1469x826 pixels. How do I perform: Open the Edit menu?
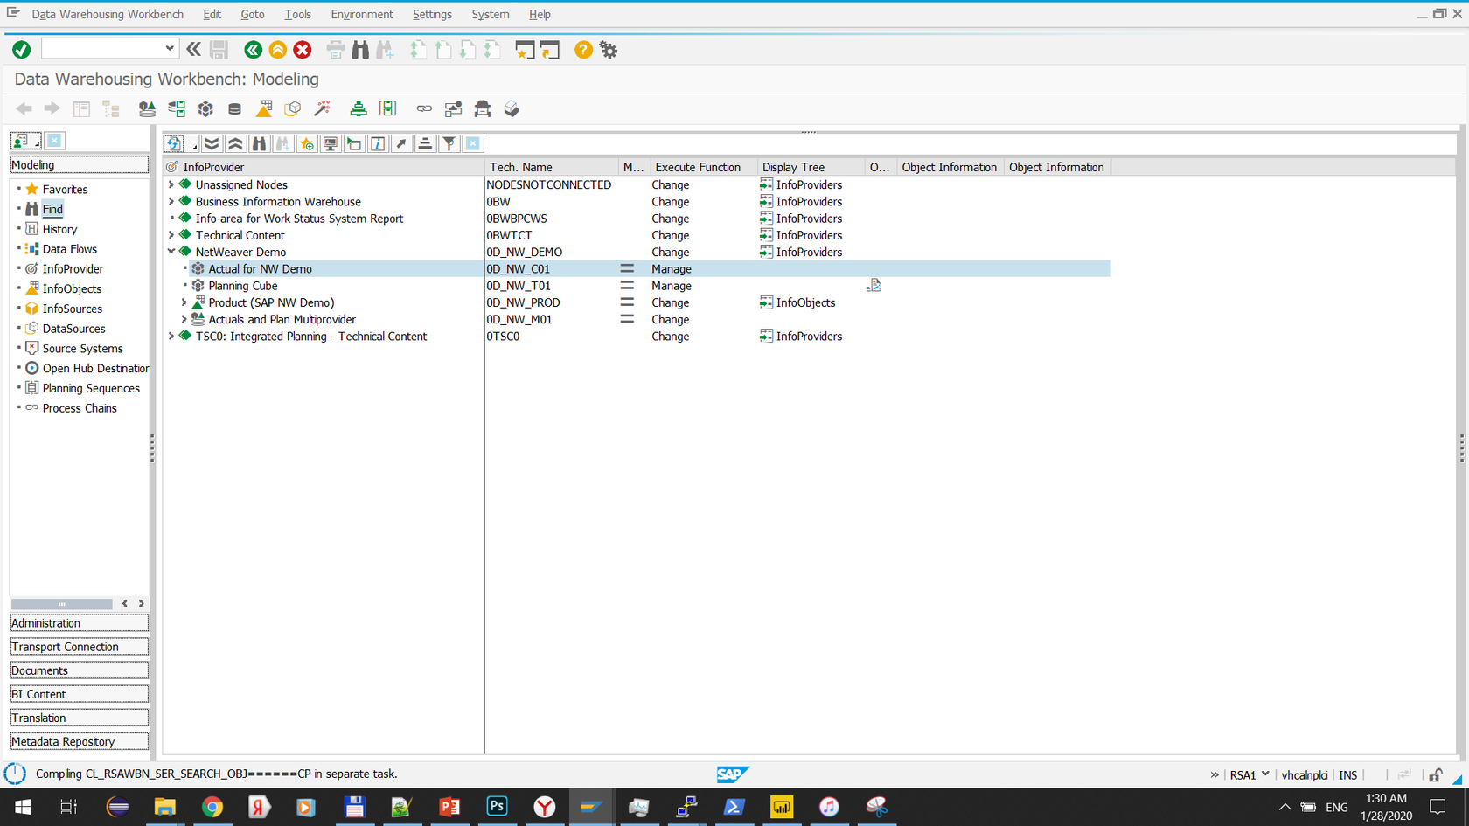click(212, 14)
